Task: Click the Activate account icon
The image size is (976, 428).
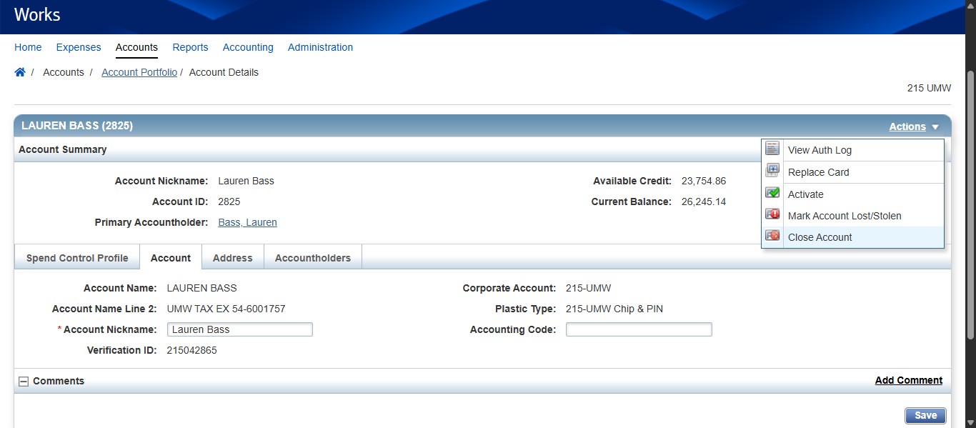Action: pos(772,192)
